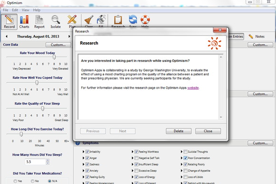Uncheck Sadness symptom
This screenshot has width=276, height=184.
click(x=87, y=165)
